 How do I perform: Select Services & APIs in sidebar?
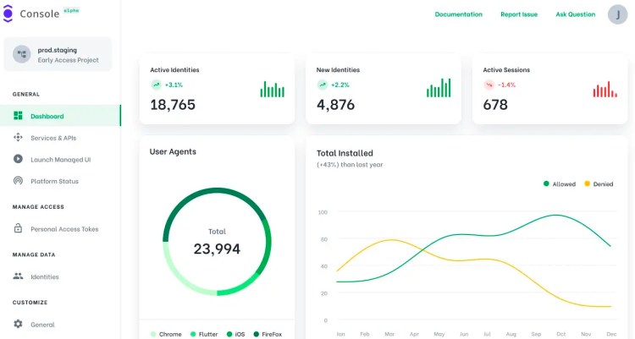click(x=53, y=138)
